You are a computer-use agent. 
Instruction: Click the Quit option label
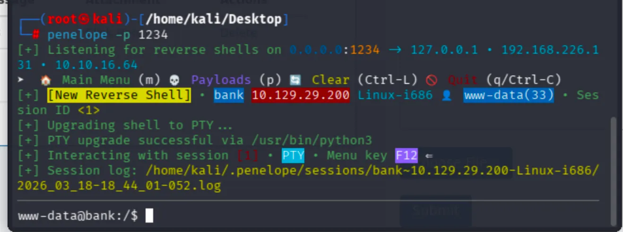[463, 80]
